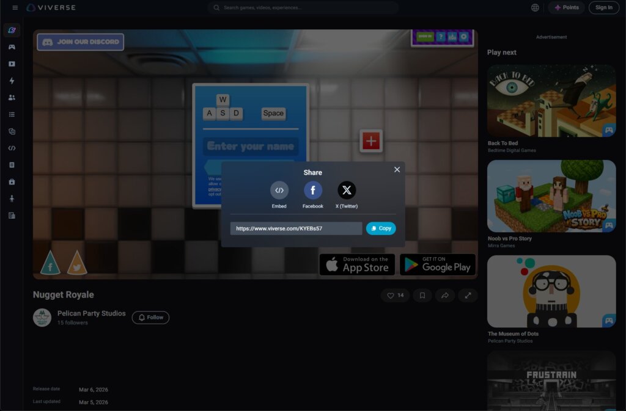Open Back To Bed thumbnail
Screen dimensions: 626x411
click(x=551, y=101)
